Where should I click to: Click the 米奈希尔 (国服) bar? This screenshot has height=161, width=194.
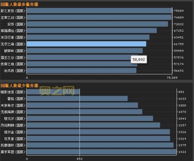point(82,105)
